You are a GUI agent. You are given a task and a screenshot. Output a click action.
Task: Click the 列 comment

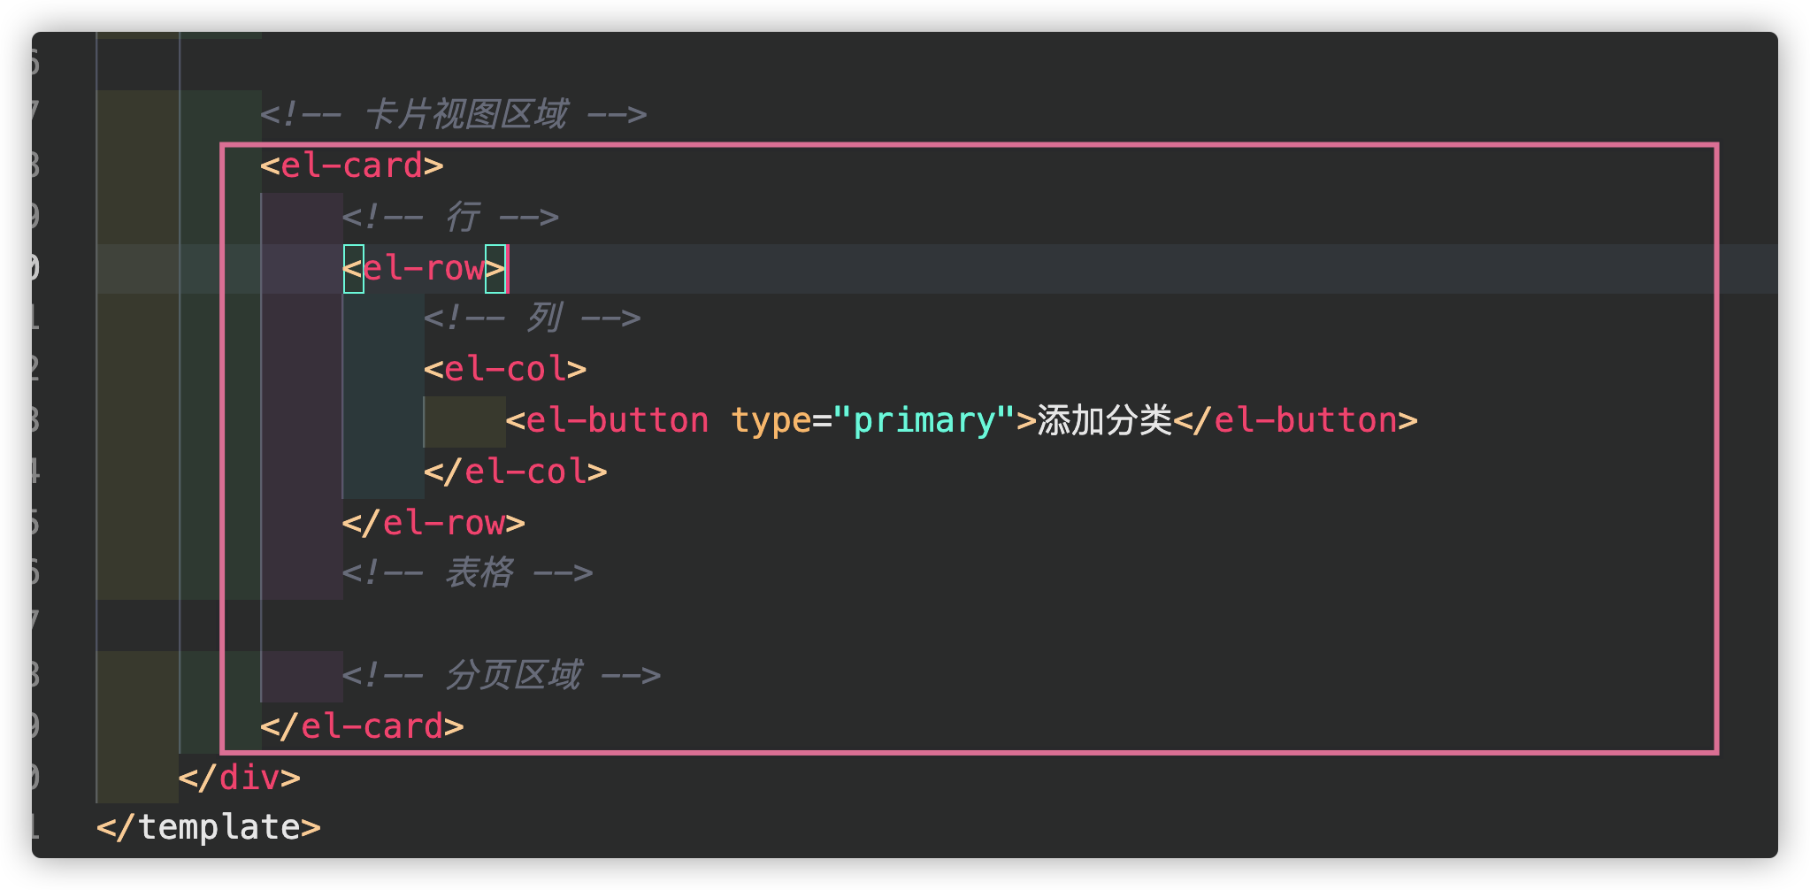[533, 318]
